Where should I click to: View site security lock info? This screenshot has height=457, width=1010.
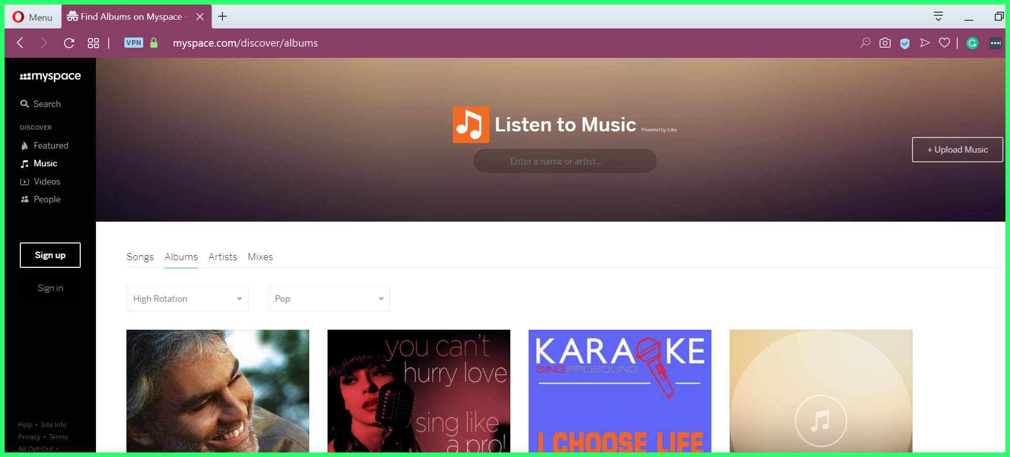(154, 43)
